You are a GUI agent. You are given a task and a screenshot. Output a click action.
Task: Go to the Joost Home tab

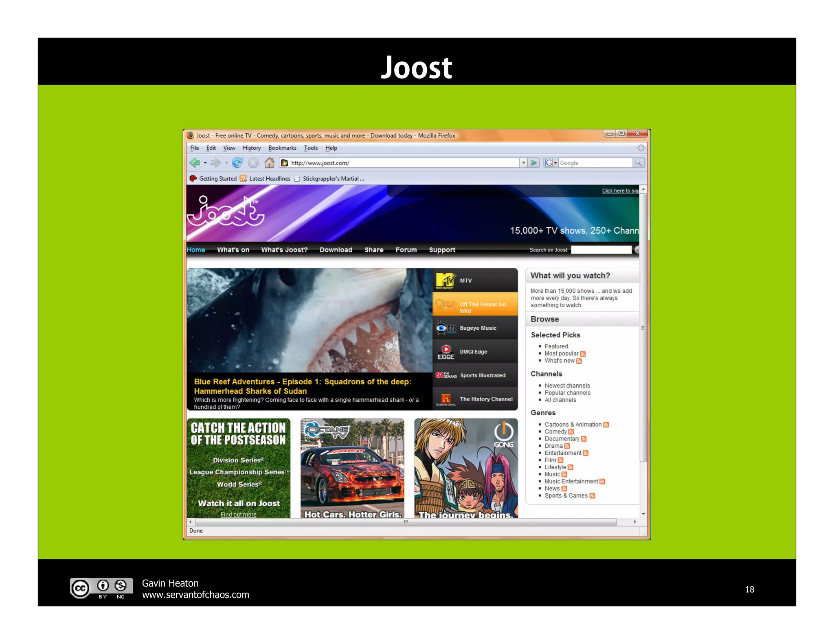(x=196, y=250)
